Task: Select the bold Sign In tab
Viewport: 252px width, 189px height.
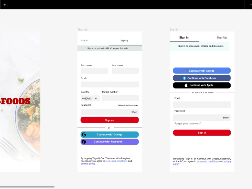Action: [x=184, y=38]
